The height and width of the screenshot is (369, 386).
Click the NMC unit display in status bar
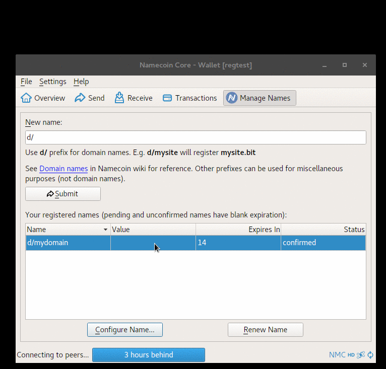tap(337, 355)
